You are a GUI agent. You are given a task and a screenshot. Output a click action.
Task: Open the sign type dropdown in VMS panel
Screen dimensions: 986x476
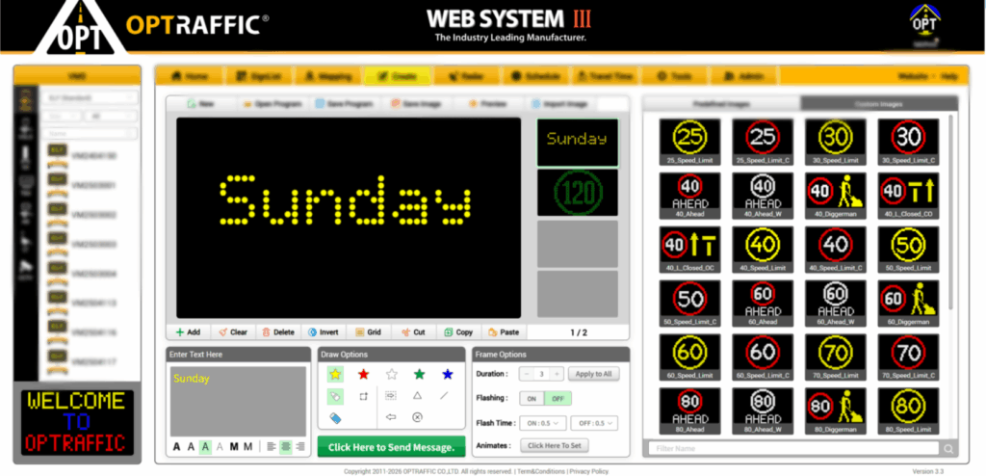coord(90,98)
